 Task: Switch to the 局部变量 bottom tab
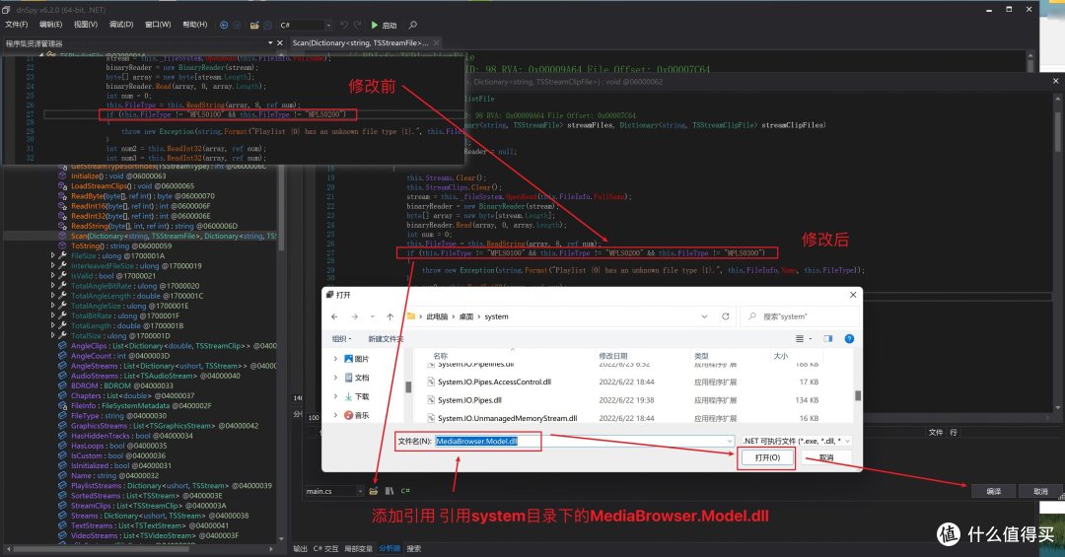(359, 548)
